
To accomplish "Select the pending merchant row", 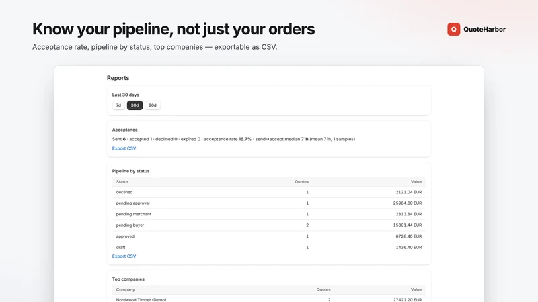I will tap(268, 214).
